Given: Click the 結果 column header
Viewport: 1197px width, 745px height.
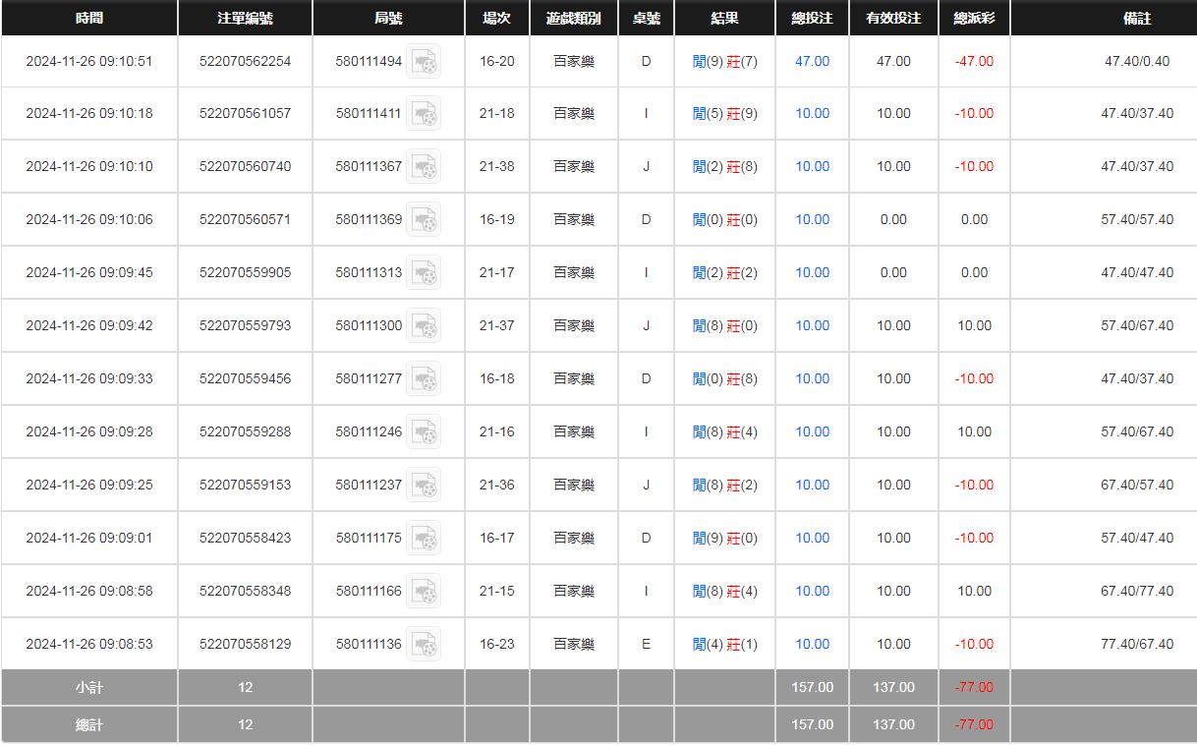Looking at the screenshot, I should pyautogui.click(x=724, y=18).
